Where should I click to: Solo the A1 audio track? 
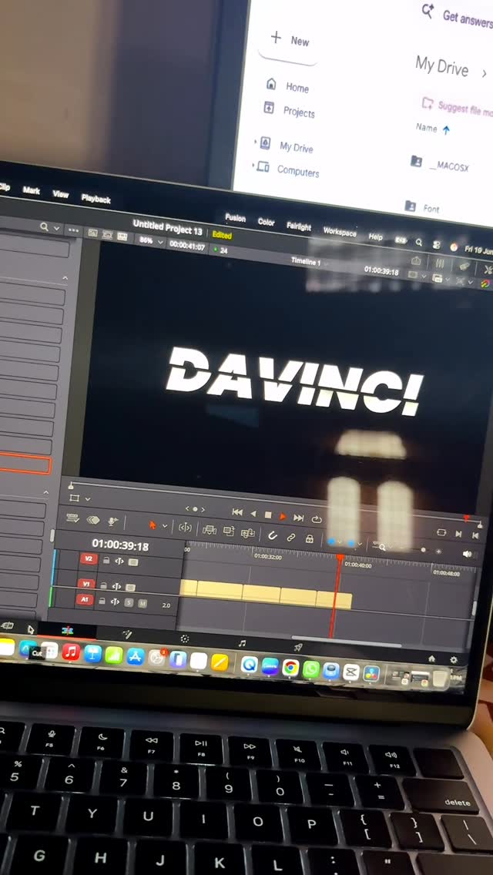tap(129, 603)
